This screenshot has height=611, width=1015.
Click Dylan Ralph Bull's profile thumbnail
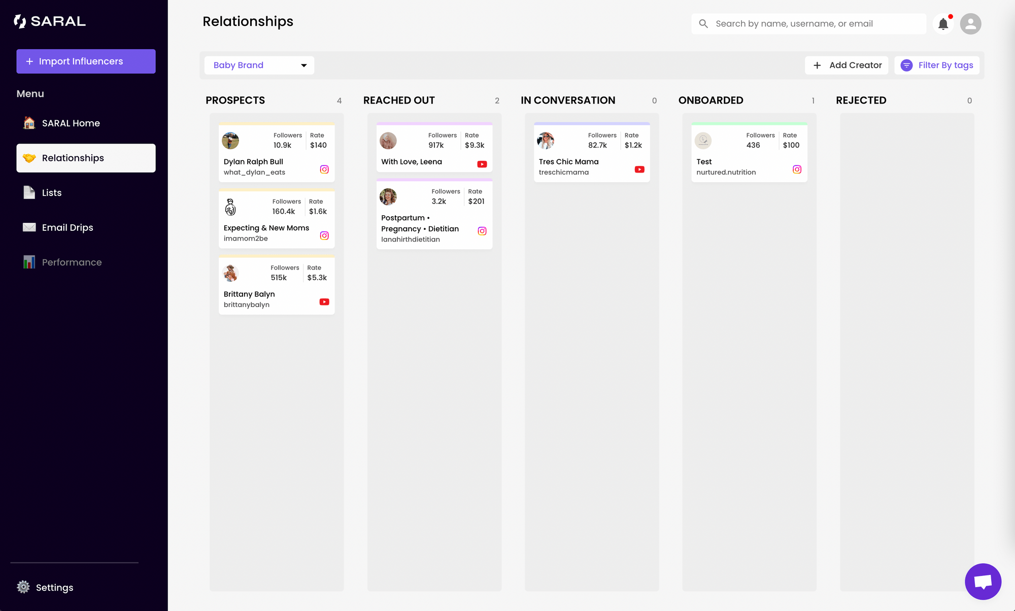(x=230, y=141)
